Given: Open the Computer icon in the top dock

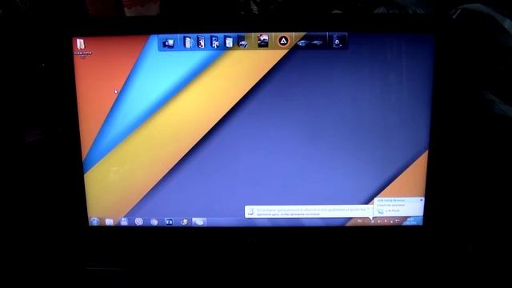Looking at the screenshot, I should 169,42.
